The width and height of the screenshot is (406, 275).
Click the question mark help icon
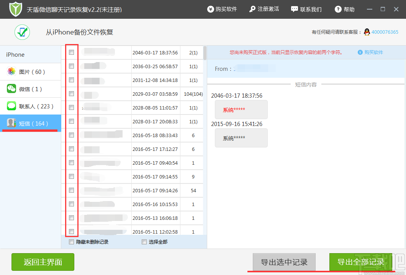point(338,9)
